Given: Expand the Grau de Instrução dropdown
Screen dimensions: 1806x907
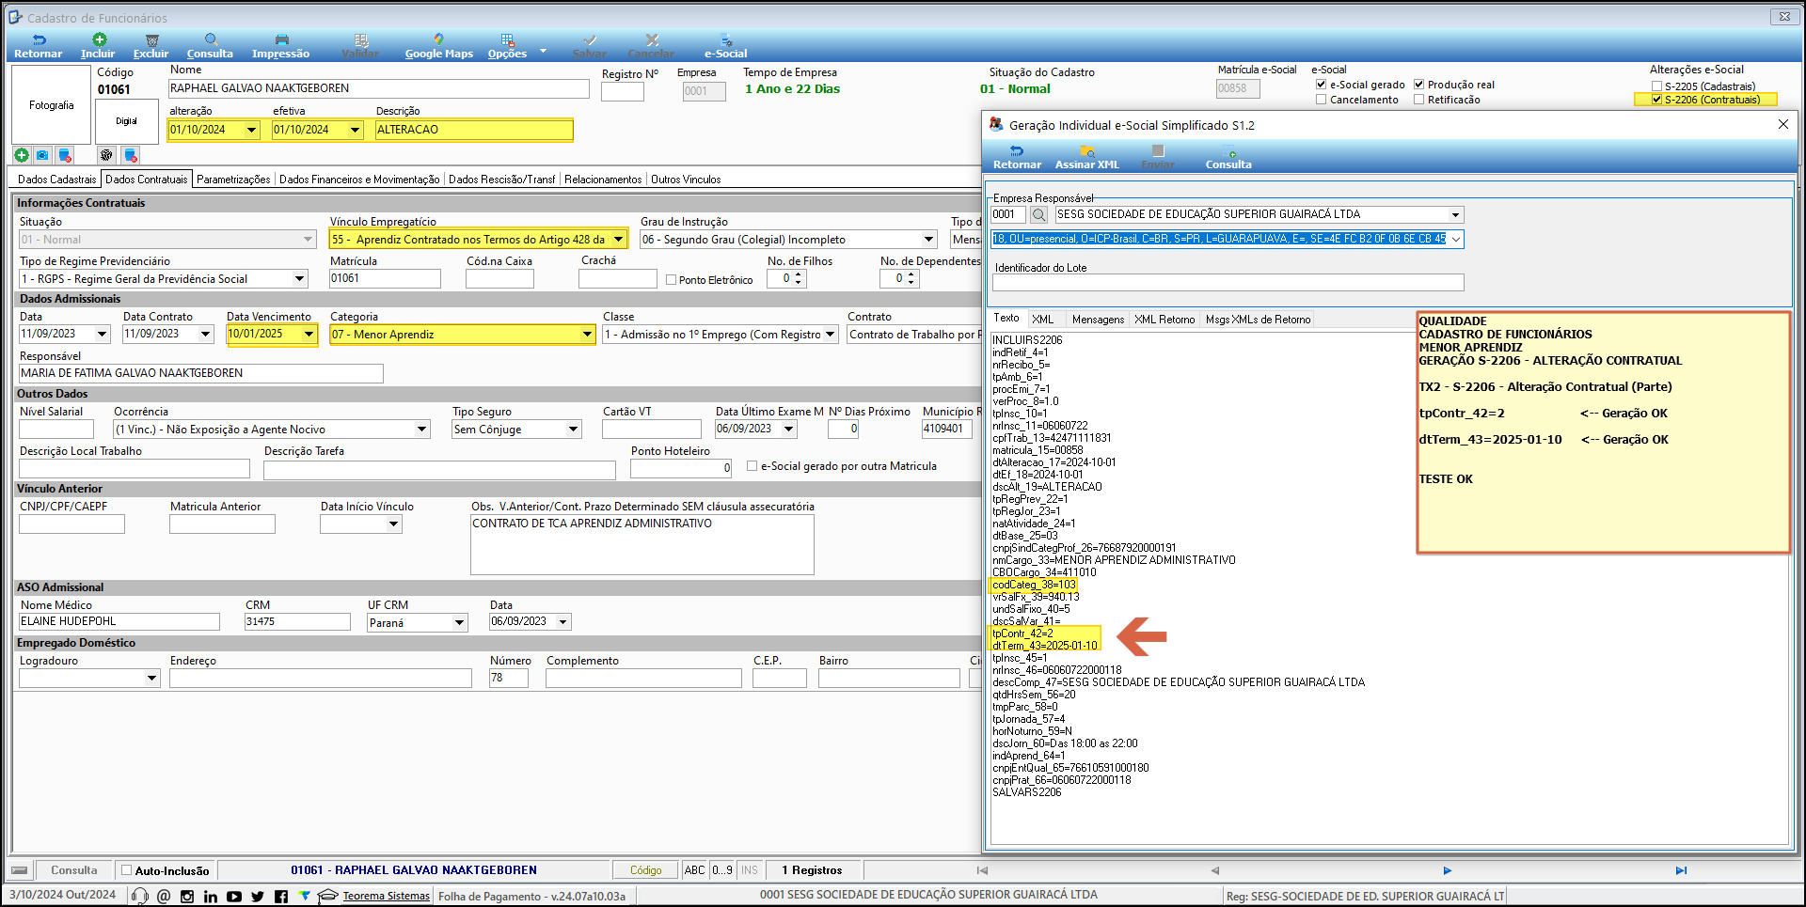Looking at the screenshot, I should click(928, 240).
